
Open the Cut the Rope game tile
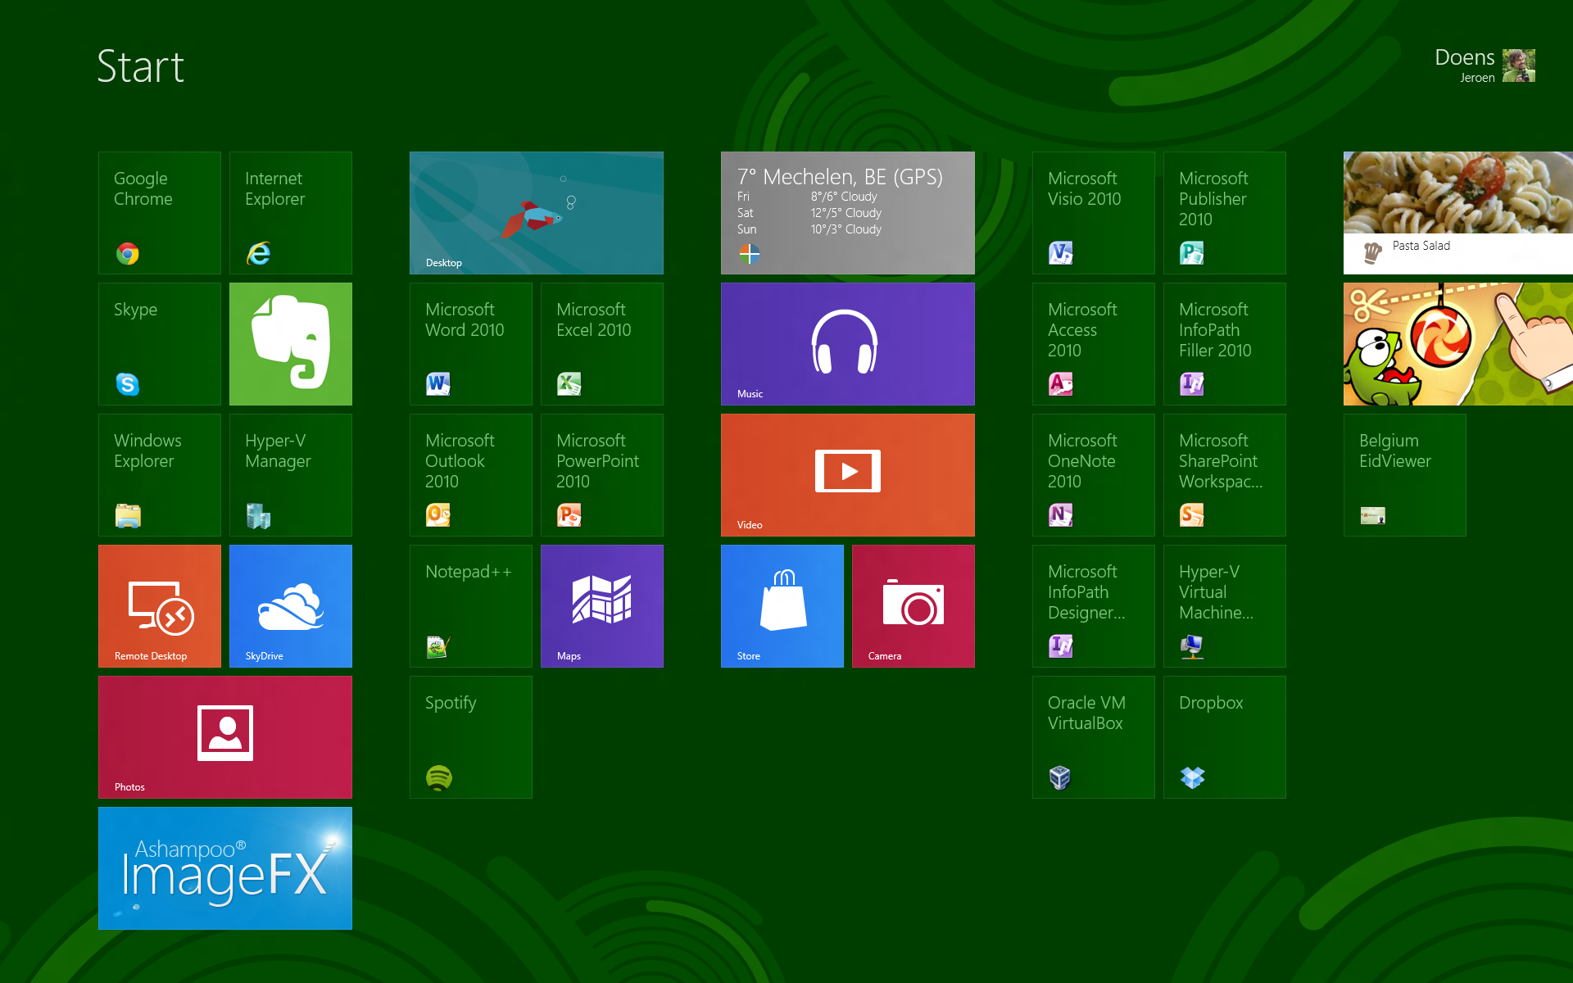[x=1458, y=344]
